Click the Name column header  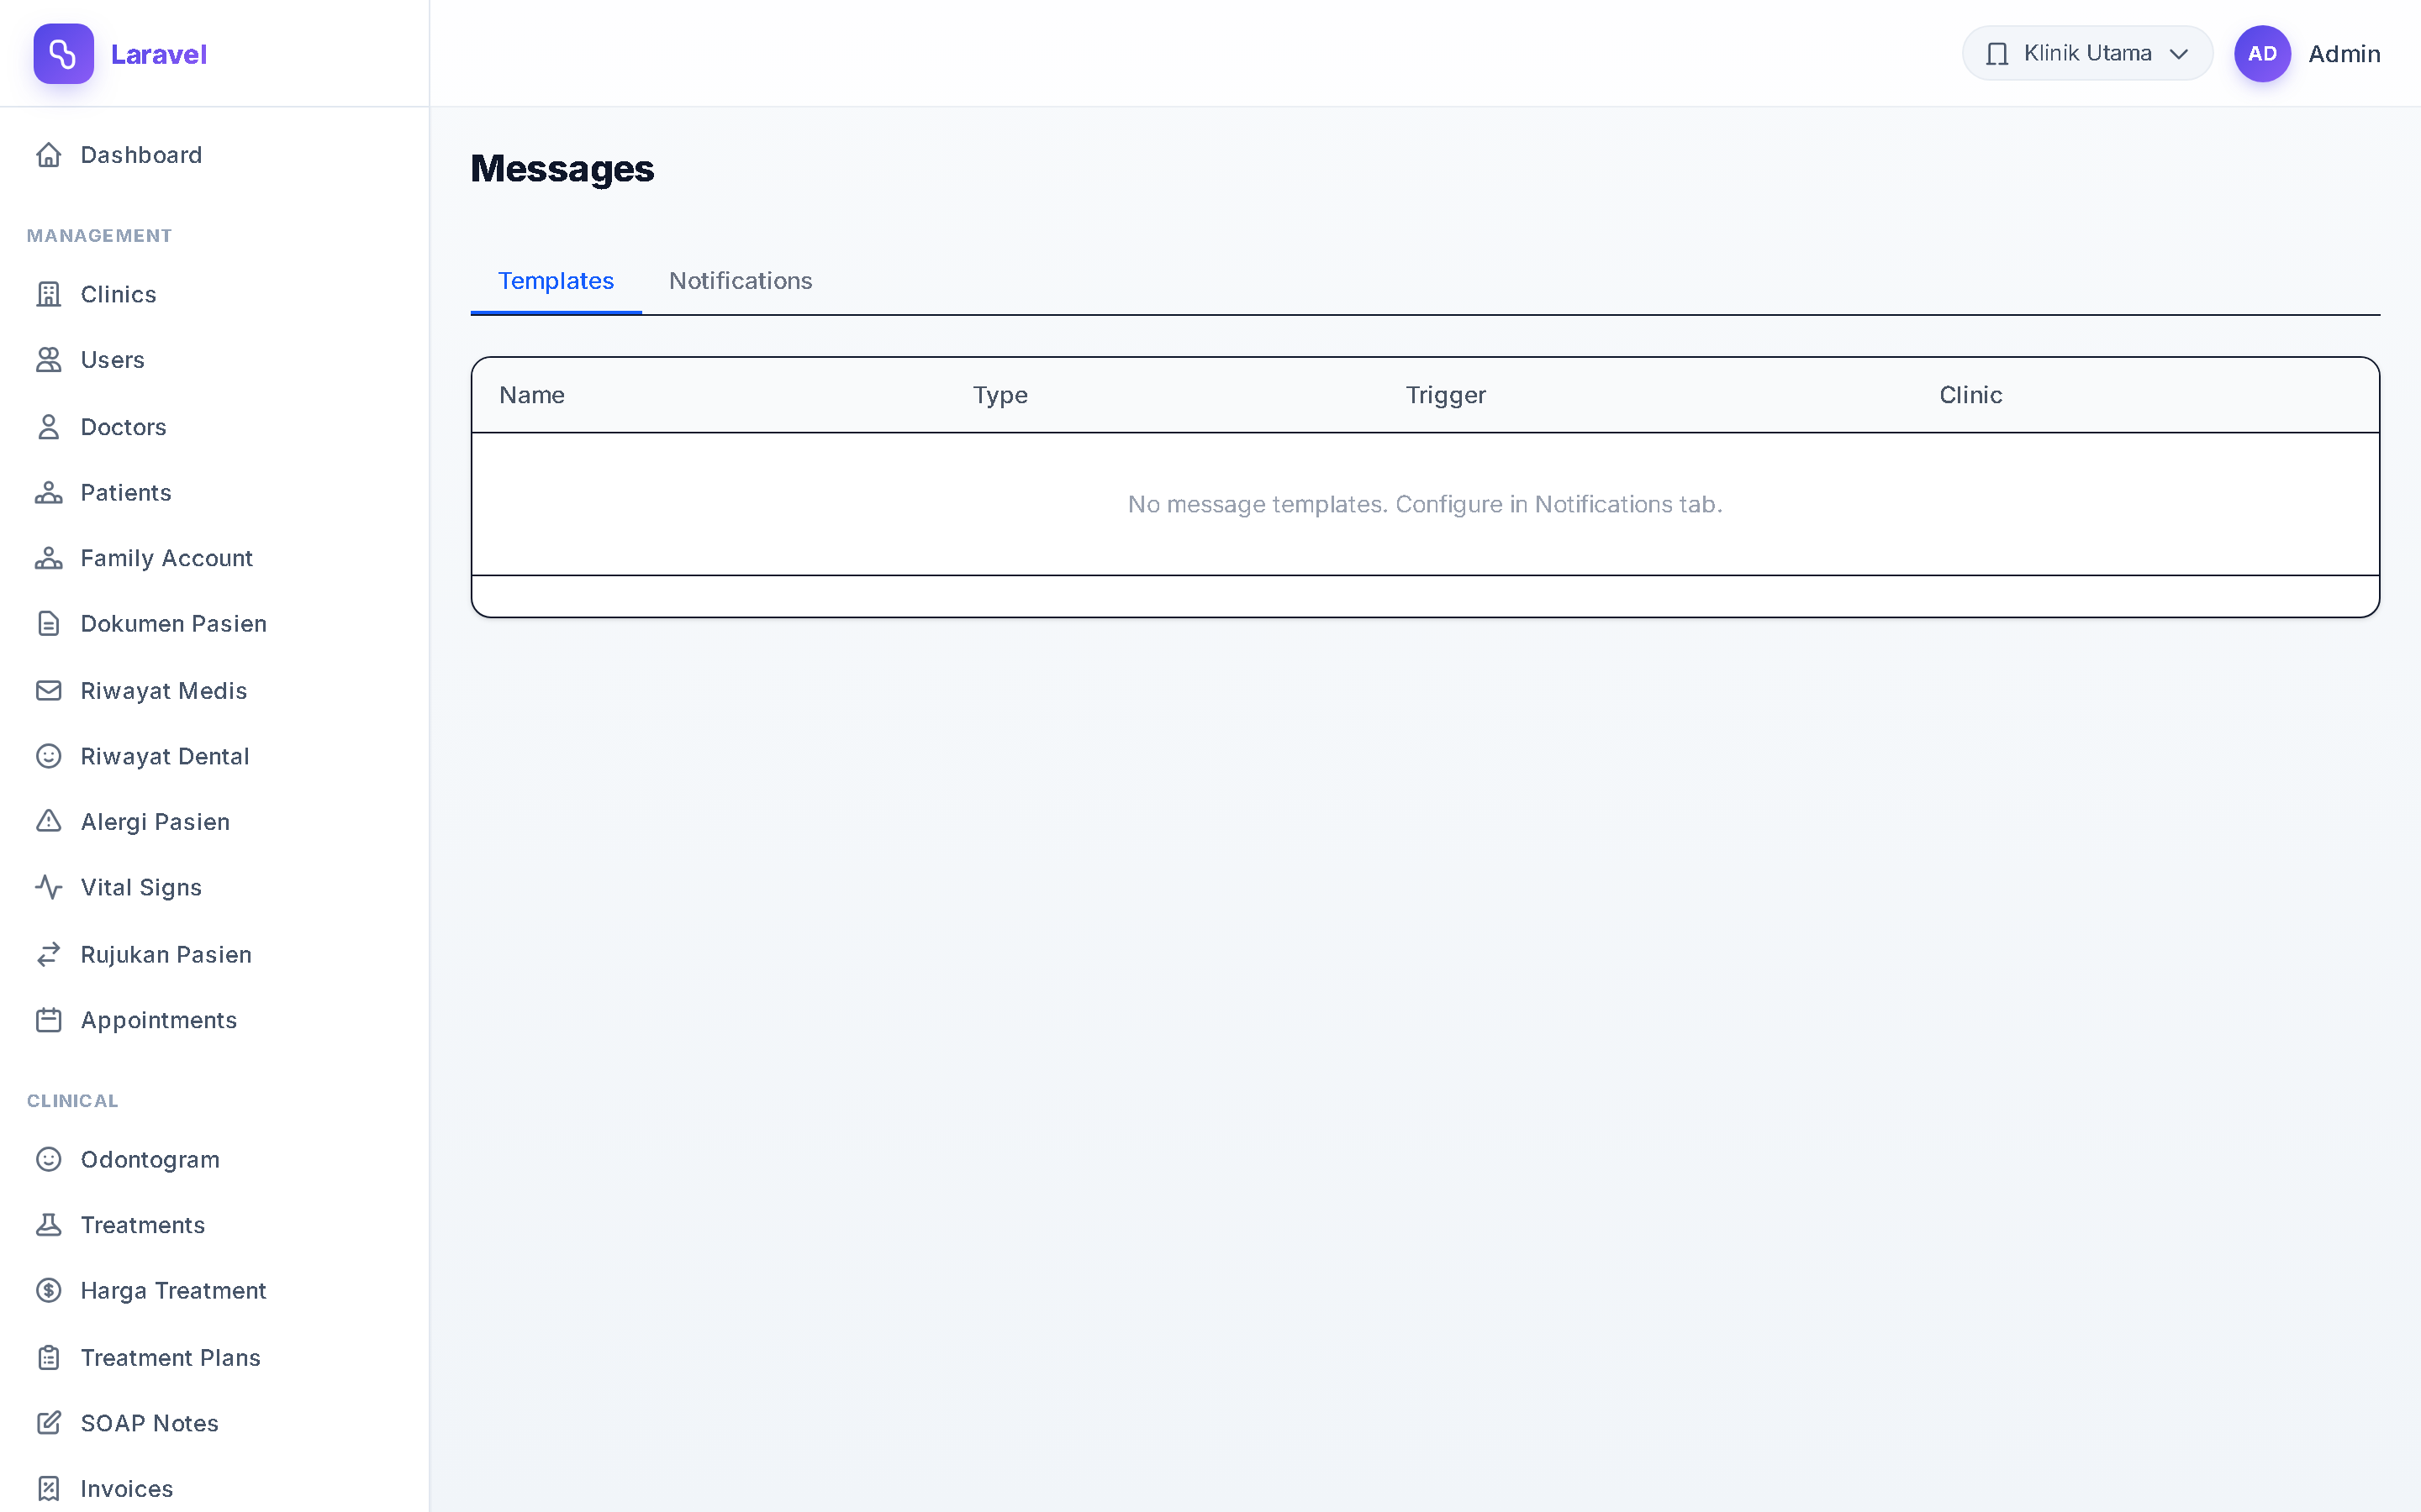[532, 395]
